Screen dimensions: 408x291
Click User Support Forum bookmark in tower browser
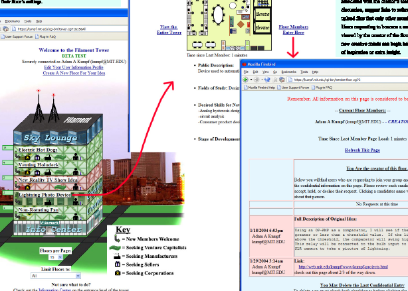point(17,36)
